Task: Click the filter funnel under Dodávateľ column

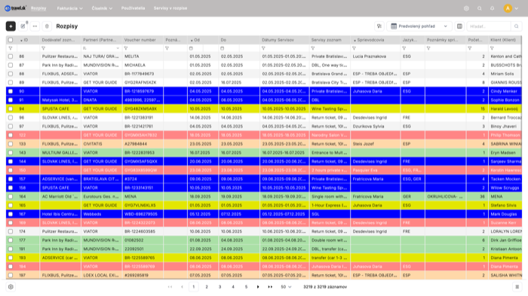Action: [44, 48]
